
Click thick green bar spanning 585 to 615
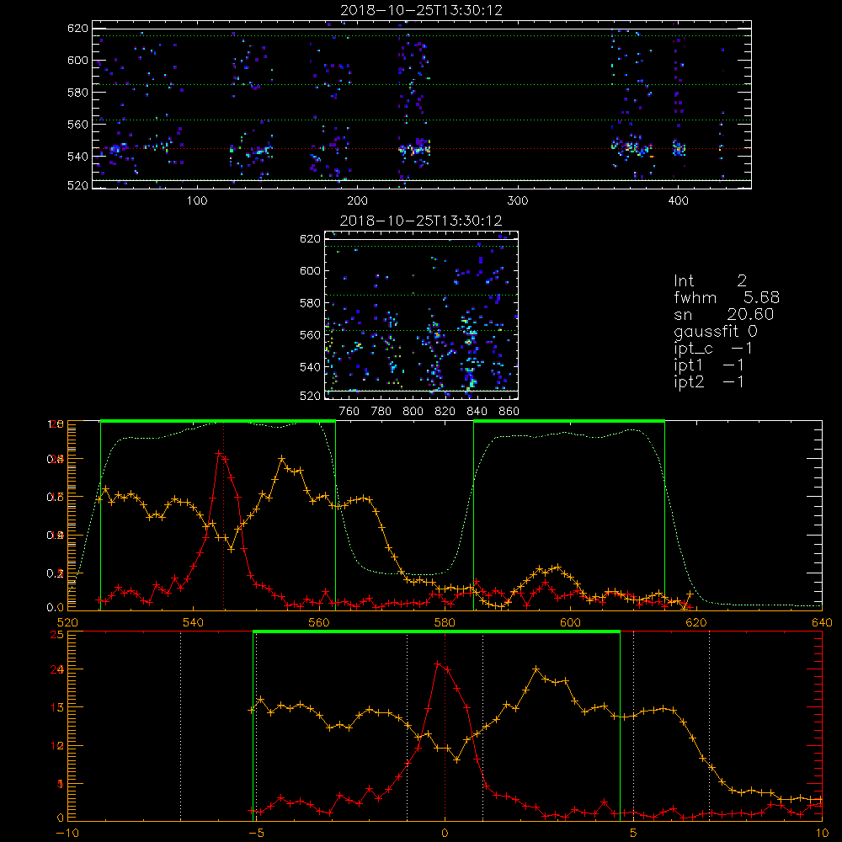coord(569,421)
